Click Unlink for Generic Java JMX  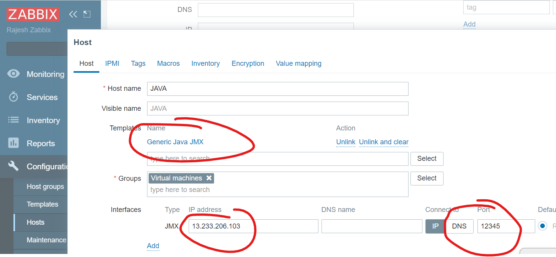point(346,142)
